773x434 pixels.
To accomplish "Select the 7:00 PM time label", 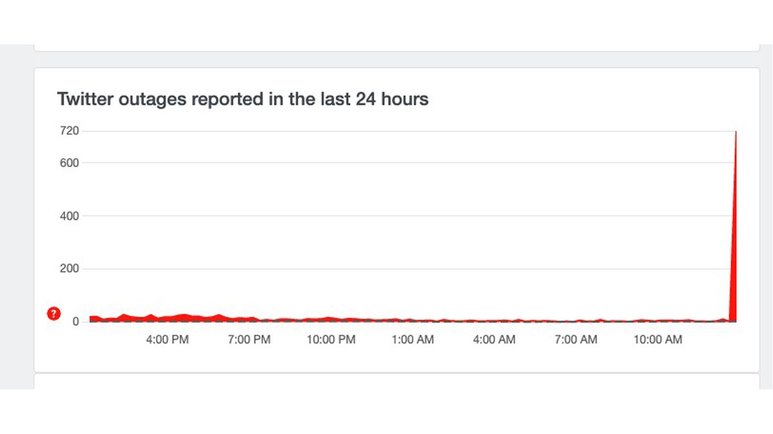I will [x=249, y=339].
